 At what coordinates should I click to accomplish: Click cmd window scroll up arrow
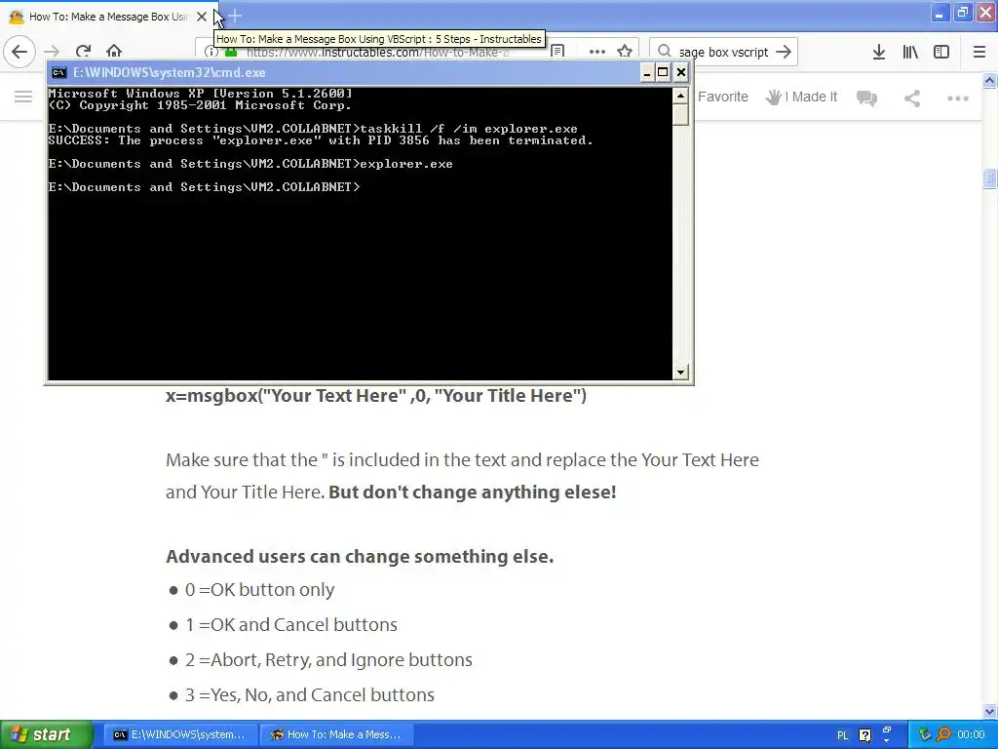pos(680,97)
